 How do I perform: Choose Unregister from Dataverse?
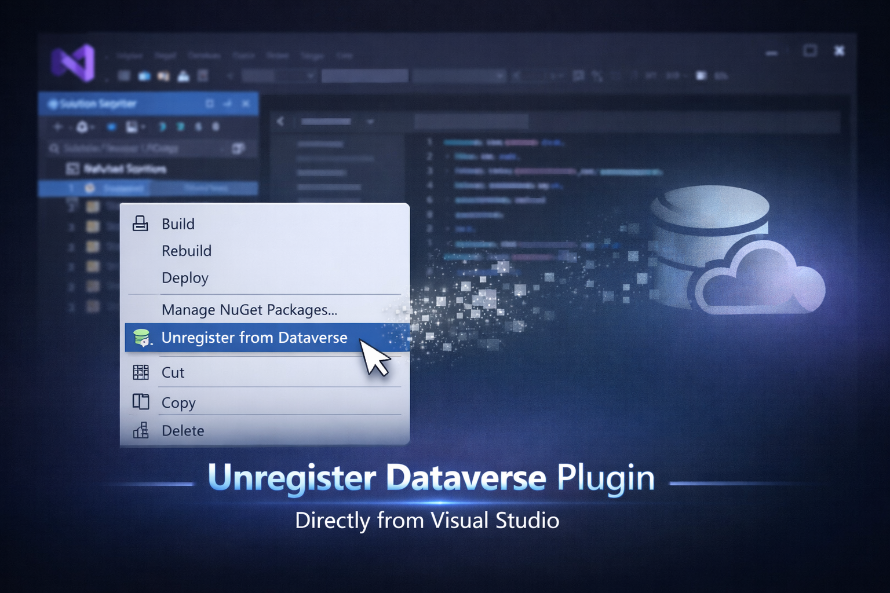[254, 338]
